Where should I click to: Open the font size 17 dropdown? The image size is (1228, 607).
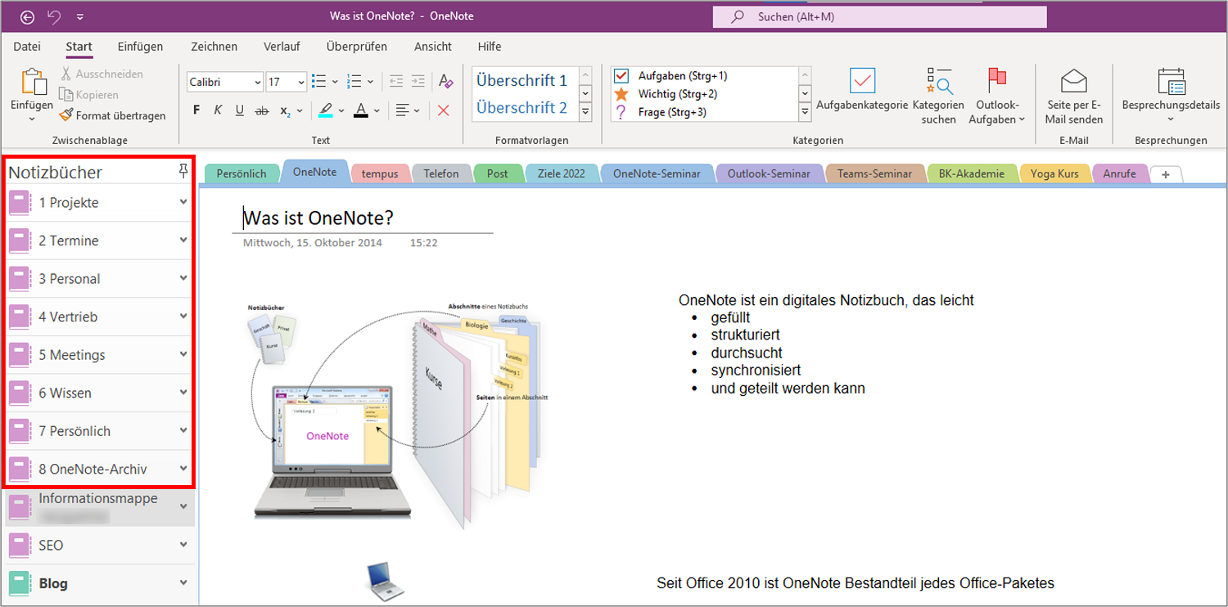point(301,82)
